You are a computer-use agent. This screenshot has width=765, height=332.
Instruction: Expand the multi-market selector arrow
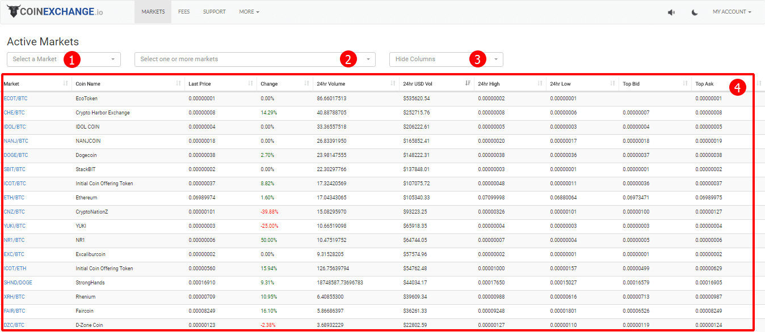click(368, 59)
